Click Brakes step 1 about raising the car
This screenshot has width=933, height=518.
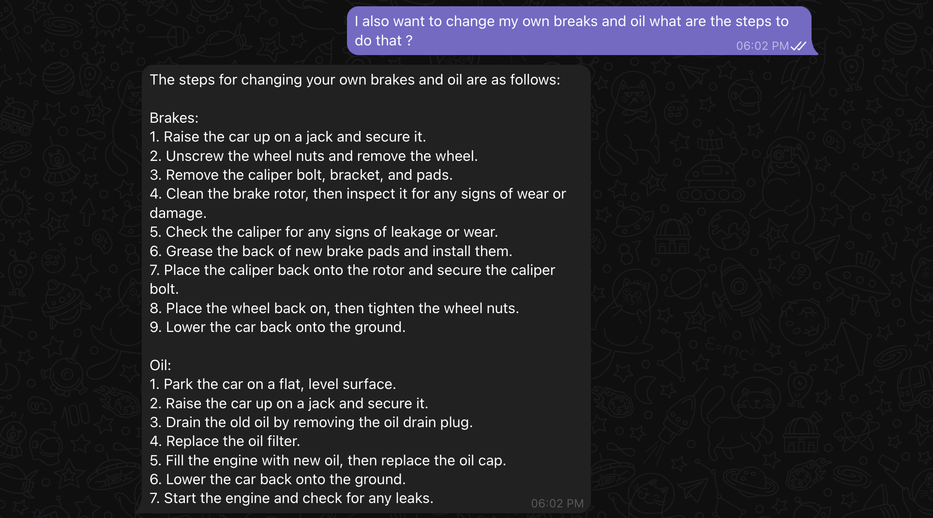coord(287,137)
